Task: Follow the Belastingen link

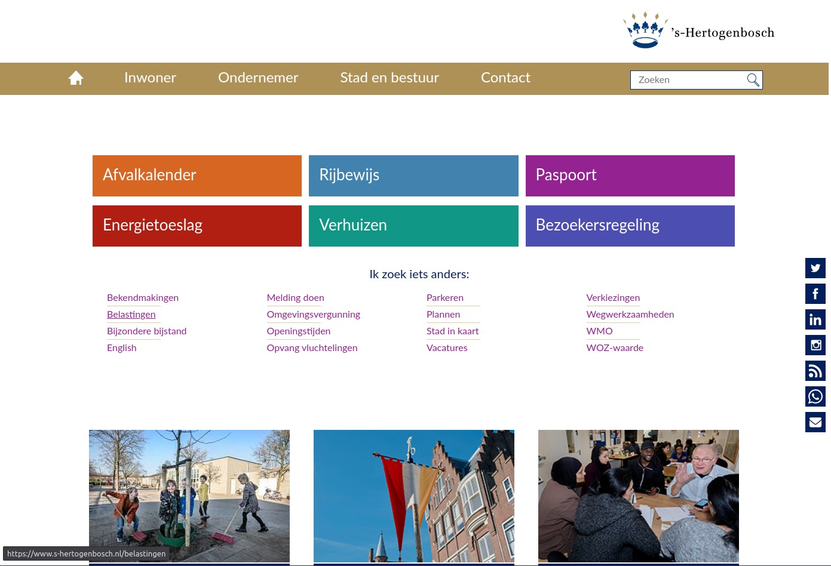Action: (x=131, y=314)
